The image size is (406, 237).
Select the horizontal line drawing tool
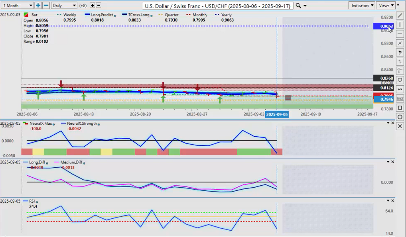(x=400, y=34)
